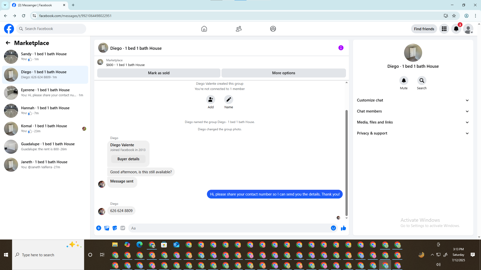Click the GIF chooser icon
This screenshot has height=270, width=481.
[123, 228]
